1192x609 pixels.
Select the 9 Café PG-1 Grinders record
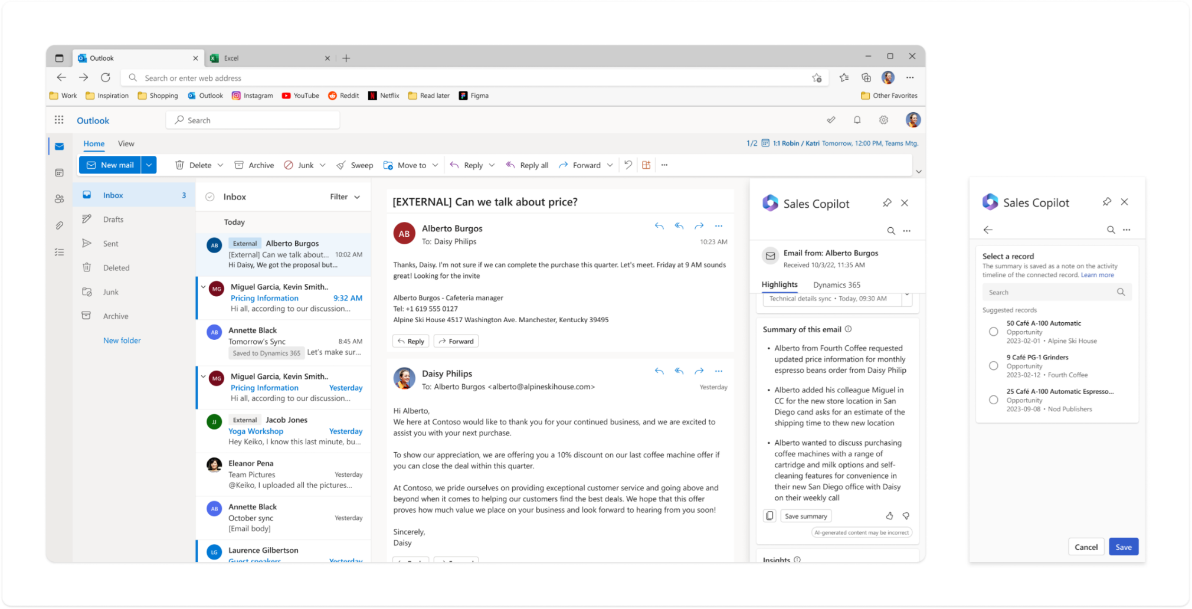994,366
